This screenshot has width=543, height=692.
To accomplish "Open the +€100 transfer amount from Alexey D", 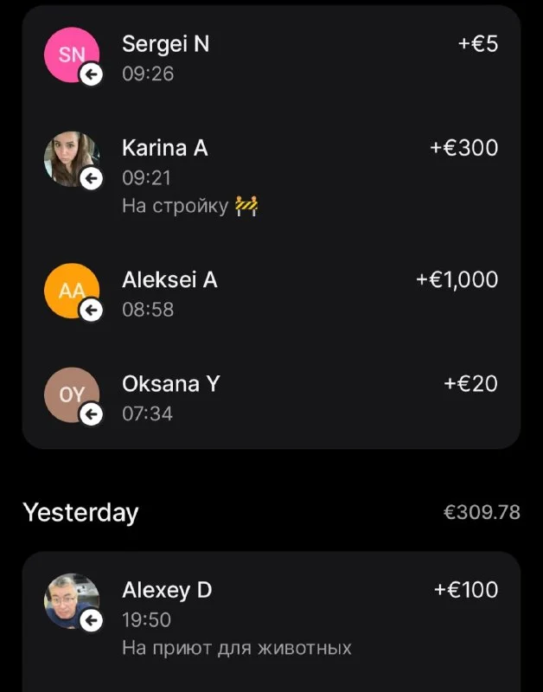I will tap(466, 590).
